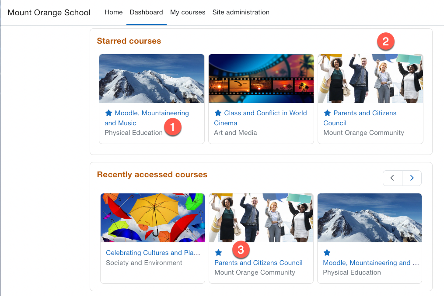Select the Dashboard tab
The height and width of the screenshot is (296, 444).
[147, 12]
